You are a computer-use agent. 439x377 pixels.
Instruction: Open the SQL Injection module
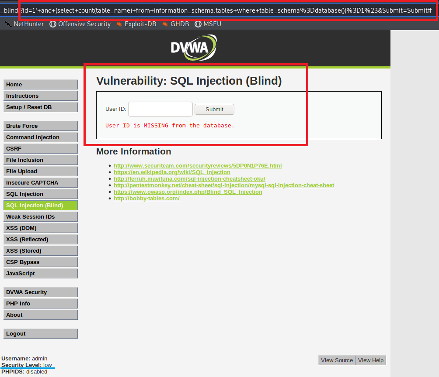pyautogui.click(x=41, y=194)
